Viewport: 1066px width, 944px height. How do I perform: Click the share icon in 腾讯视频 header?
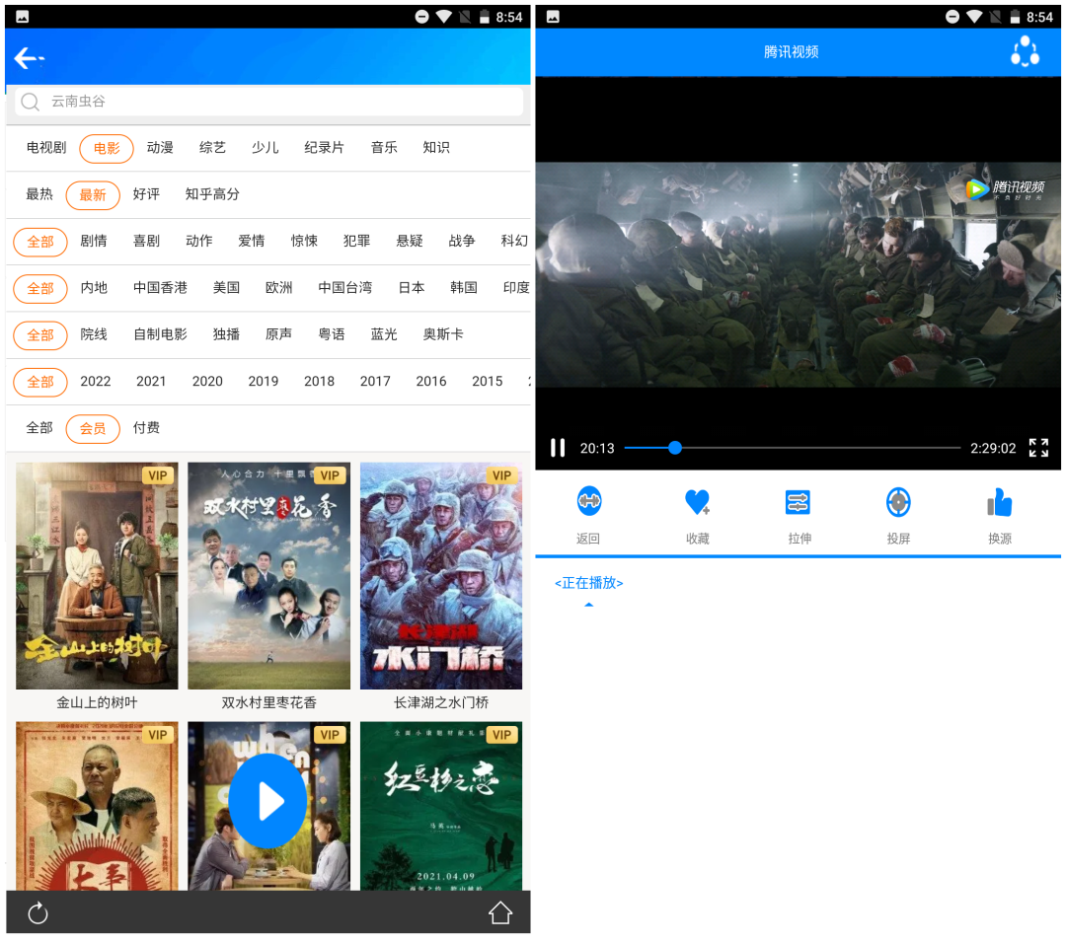1025,51
